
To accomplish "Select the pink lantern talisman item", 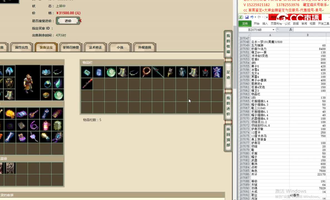I will (46, 126).
